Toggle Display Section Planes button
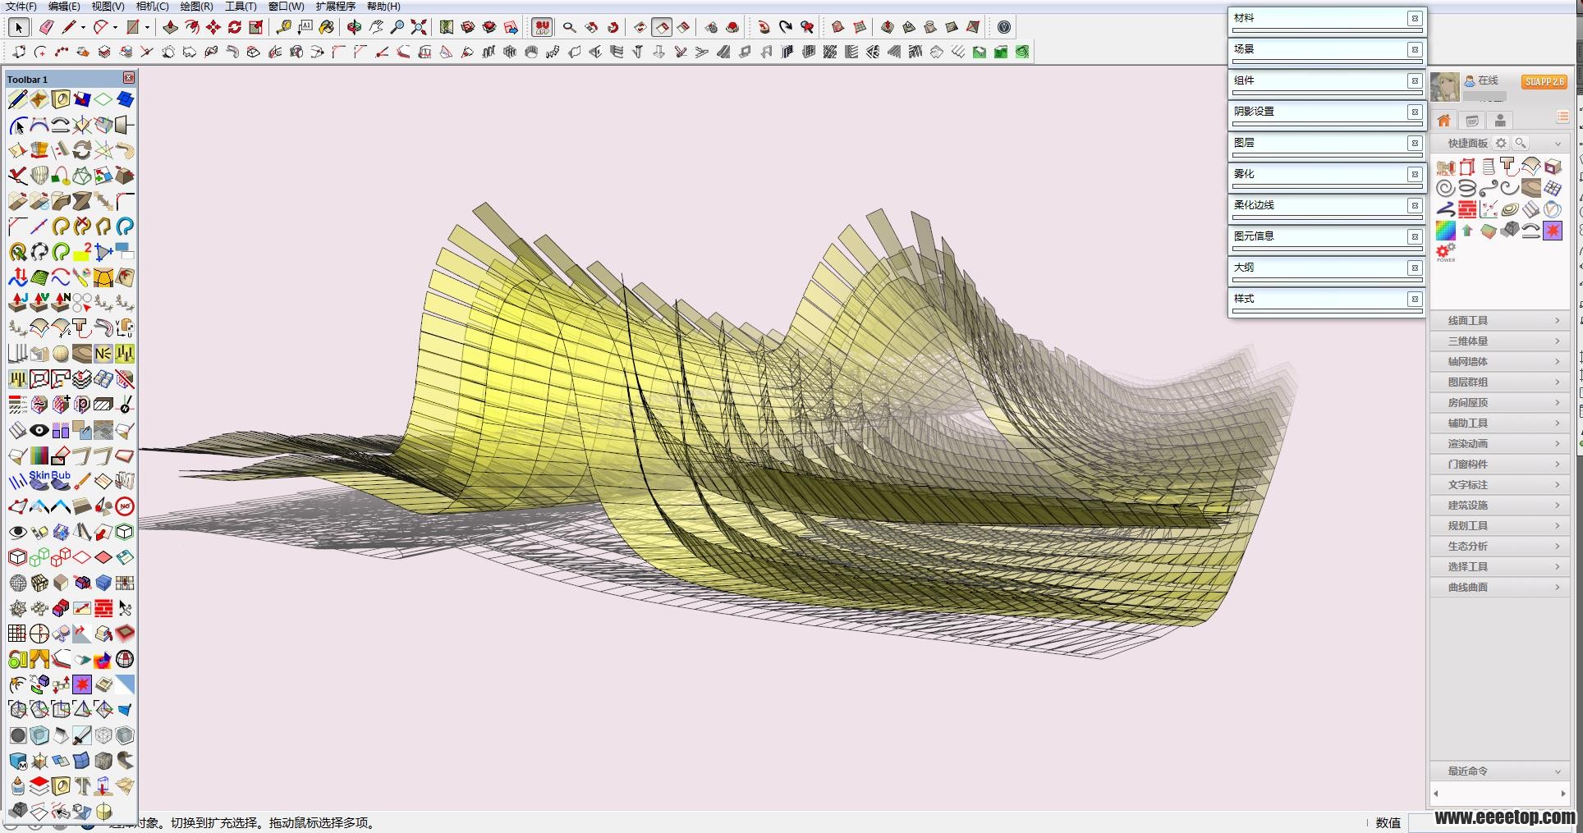This screenshot has width=1583, height=833. pos(662,27)
